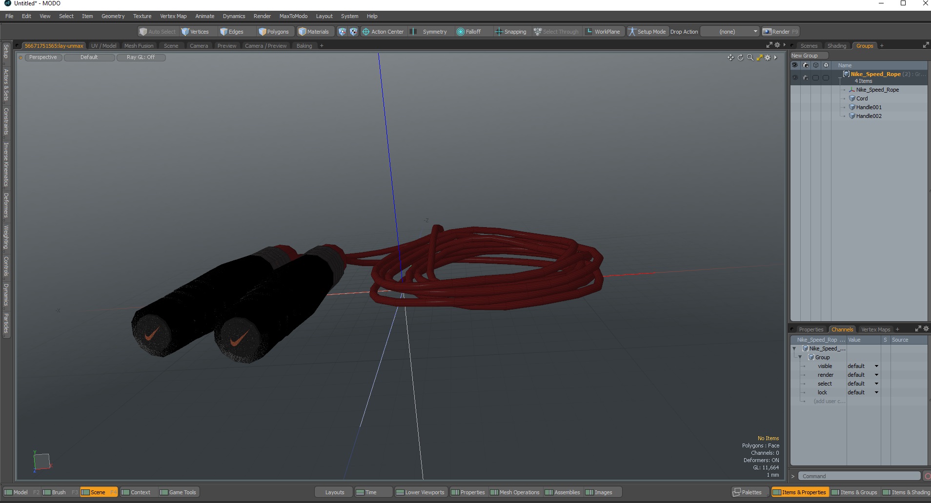This screenshot has height=503, width=931.
Task: Add new tab after Groups
Action: point(882,46)
